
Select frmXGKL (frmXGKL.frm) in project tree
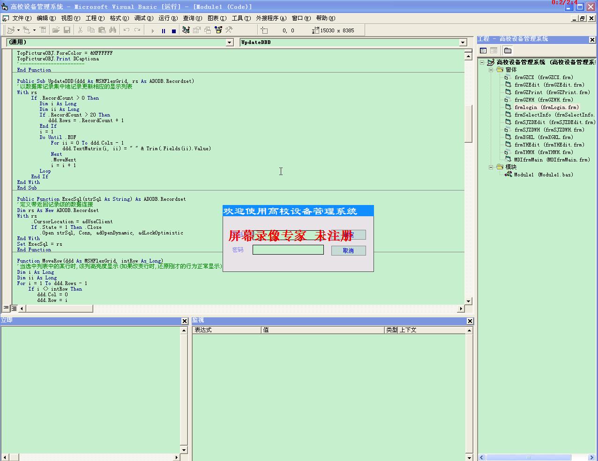(544, 137)
